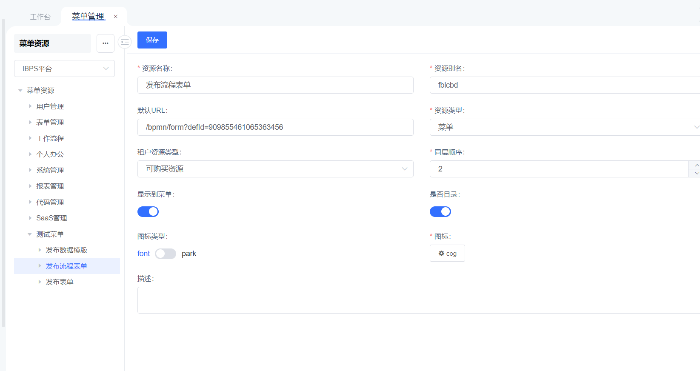700x371 pixels.
Task: Select 发布表单 in the menu tree
Action: pyautogui.click(x=60, y=282)
